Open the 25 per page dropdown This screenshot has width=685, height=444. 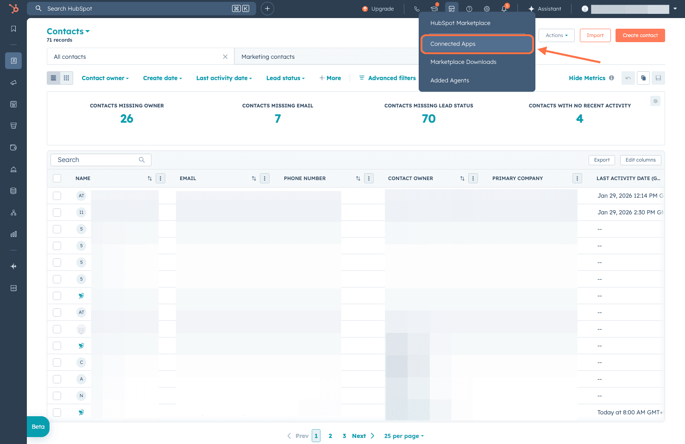click(x=403, y=436)
